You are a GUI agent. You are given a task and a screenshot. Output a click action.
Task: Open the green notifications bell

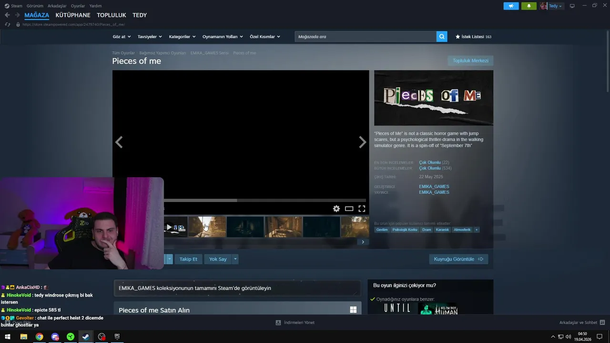[x=529, y=6]
